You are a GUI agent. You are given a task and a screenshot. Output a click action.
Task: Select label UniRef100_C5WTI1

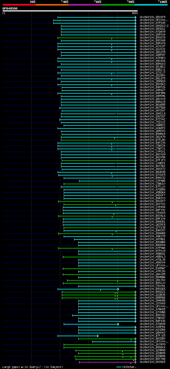(x=152, y=149)
